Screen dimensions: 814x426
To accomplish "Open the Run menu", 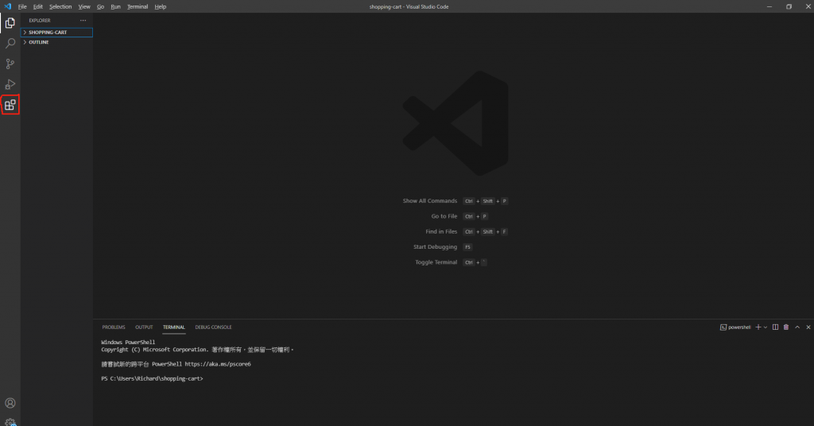I will pyautogui.click(x=115, y=6).
